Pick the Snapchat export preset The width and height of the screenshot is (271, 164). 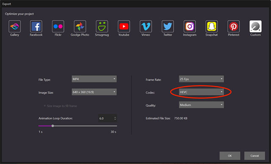click(212, 26)
